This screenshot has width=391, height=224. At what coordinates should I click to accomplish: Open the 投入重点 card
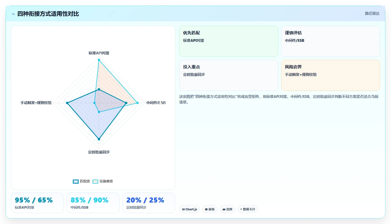click(x=229, y=75)
